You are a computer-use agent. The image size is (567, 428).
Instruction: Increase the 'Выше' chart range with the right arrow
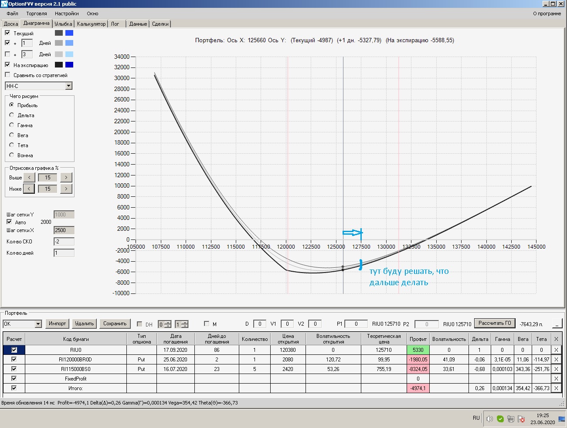pyautogui.click(x=66, y=177)
